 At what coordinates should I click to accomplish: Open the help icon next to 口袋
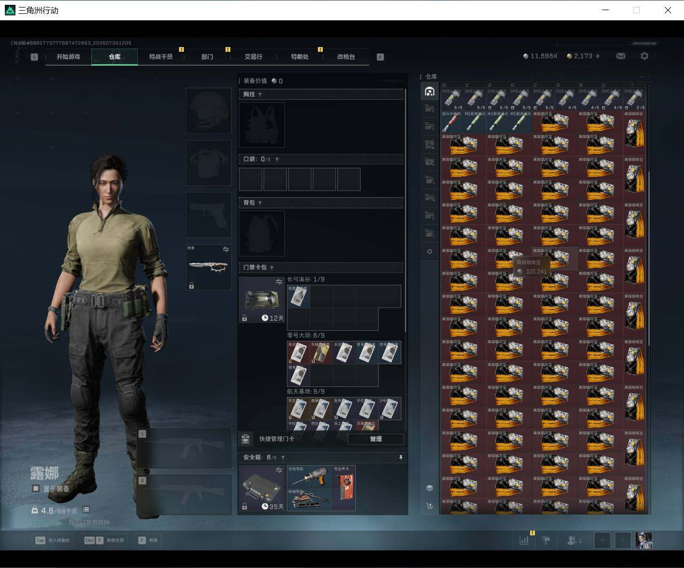tap(277, 159)
